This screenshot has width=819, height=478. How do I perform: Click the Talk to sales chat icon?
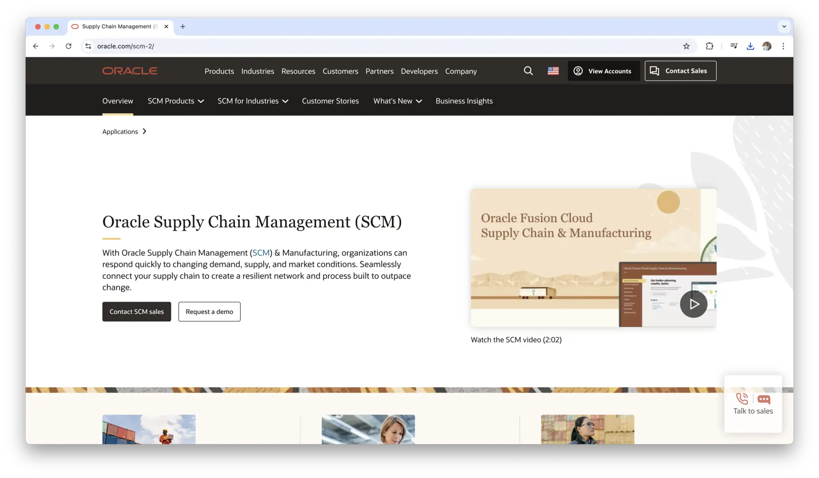[764, 399]
